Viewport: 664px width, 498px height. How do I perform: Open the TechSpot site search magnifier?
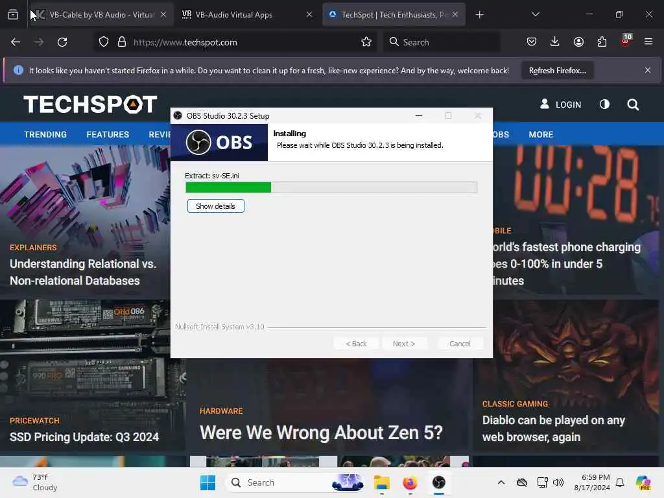[633, 104]
